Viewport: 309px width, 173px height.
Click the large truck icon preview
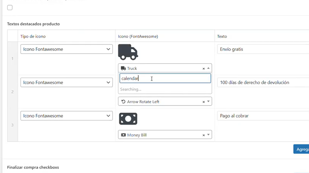click(x=128, y=52)
